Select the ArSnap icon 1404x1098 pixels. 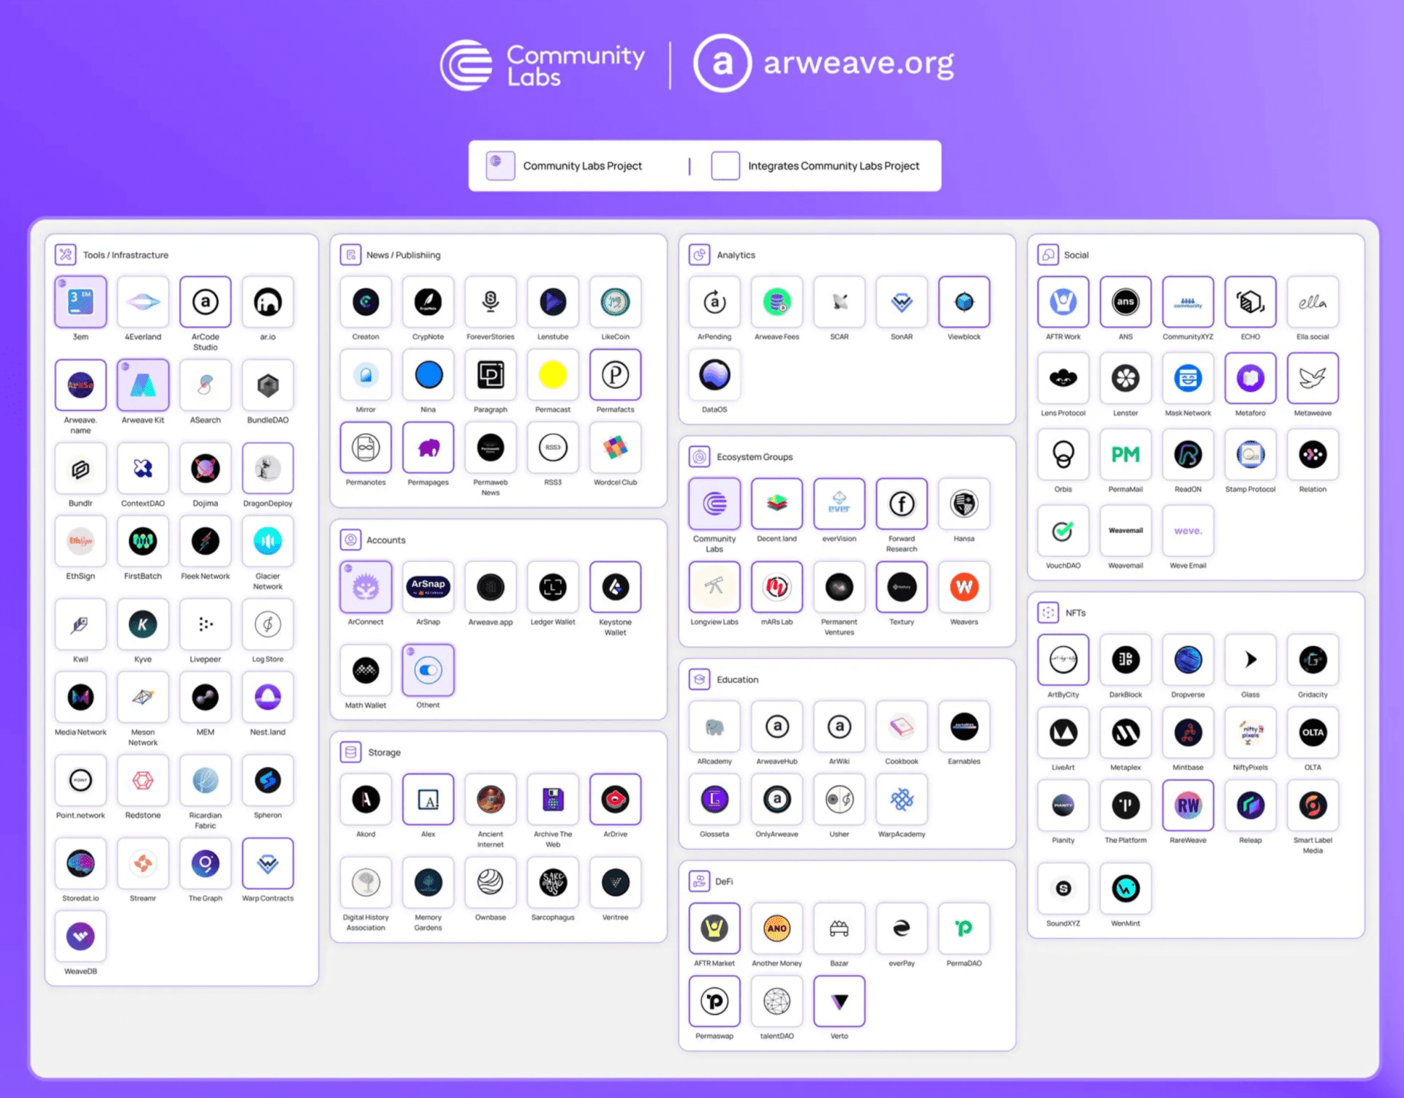click(429, 587)
